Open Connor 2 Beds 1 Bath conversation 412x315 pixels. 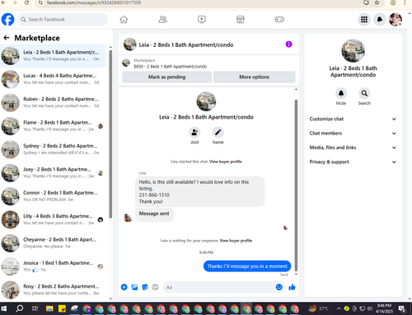click(x=53, y=196)
